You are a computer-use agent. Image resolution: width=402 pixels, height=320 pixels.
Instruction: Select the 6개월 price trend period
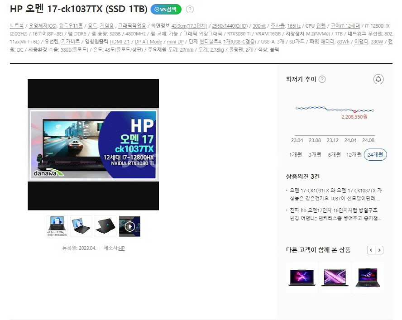tap(334, 155)
